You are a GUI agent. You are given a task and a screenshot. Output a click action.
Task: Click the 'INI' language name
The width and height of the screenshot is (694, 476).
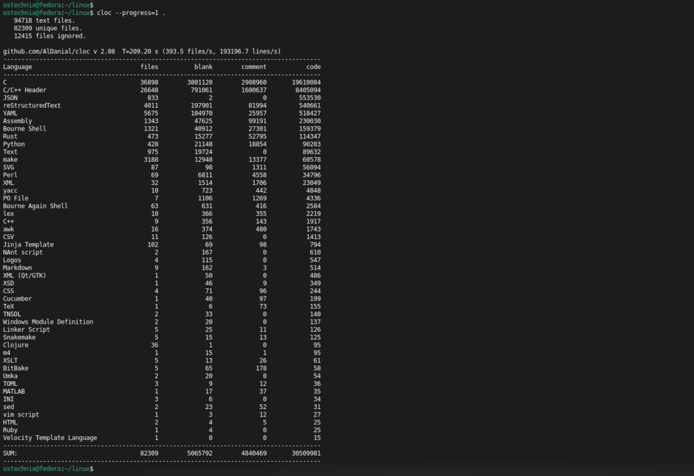8,399
